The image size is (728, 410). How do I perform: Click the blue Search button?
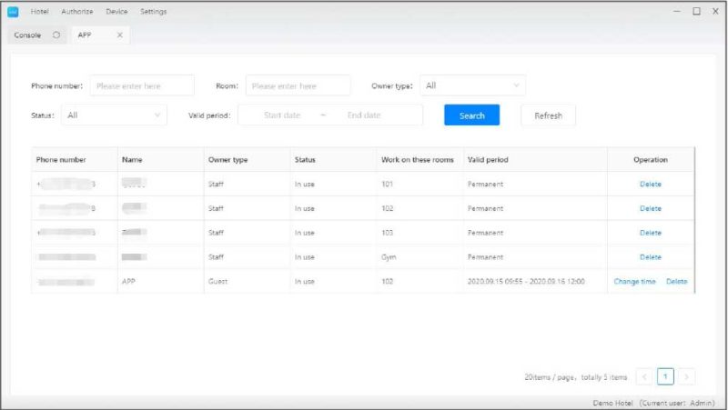coord(471,115)
